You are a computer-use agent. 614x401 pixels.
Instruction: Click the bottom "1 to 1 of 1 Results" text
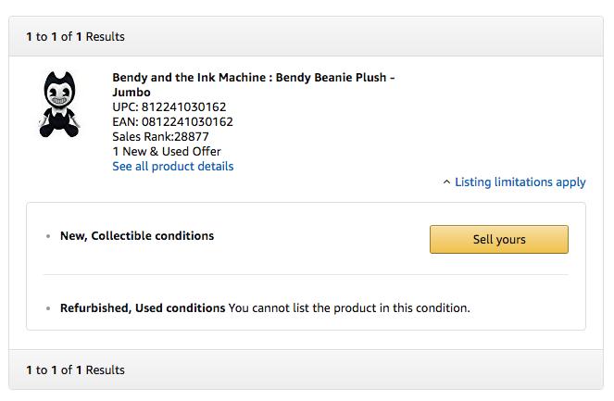75,370
